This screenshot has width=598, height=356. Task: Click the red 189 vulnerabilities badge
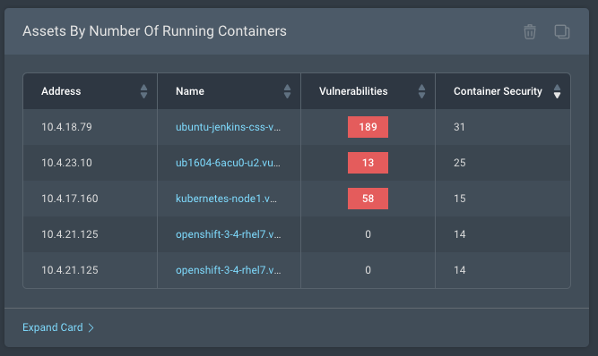pos(368,127)
